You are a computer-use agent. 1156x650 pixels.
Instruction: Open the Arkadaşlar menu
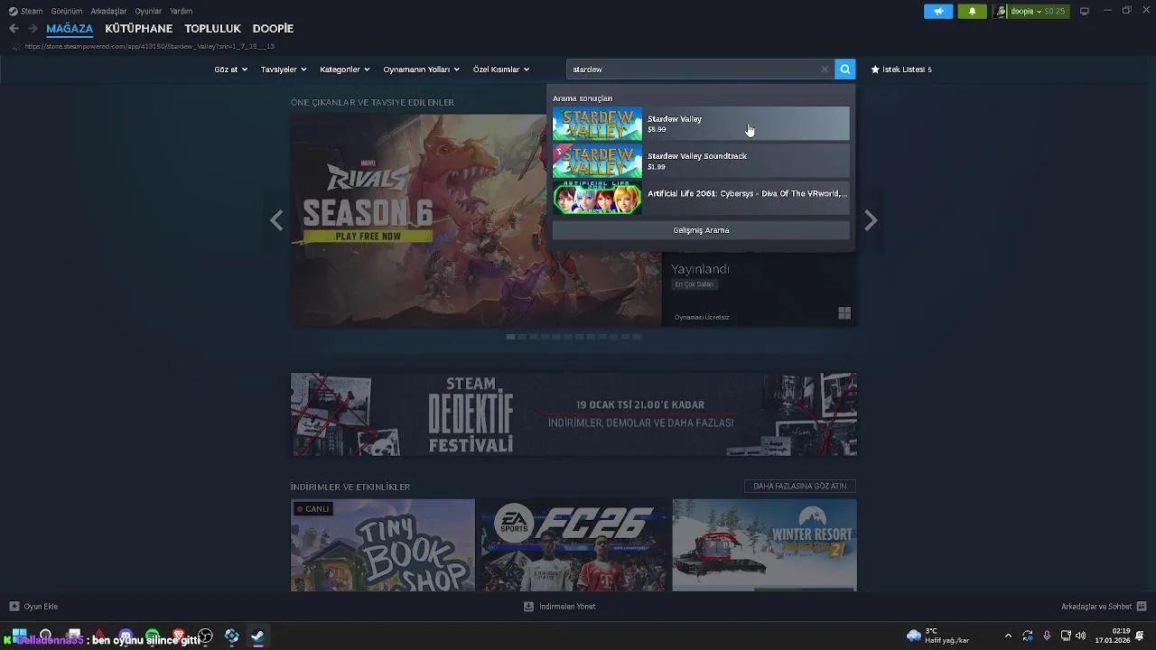[108, 11]
